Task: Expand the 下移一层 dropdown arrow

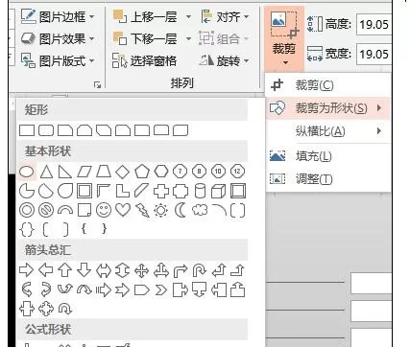Action: [x=188, y=38]
